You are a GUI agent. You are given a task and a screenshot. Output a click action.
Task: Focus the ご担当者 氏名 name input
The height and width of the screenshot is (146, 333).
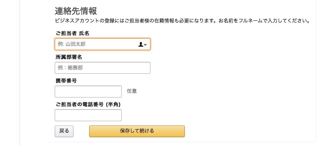102,44
